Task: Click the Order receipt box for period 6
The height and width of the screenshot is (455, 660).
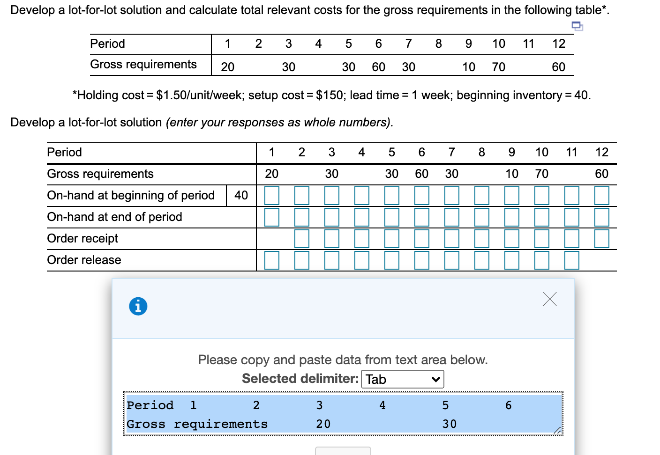Action: (x=422, y=238)
